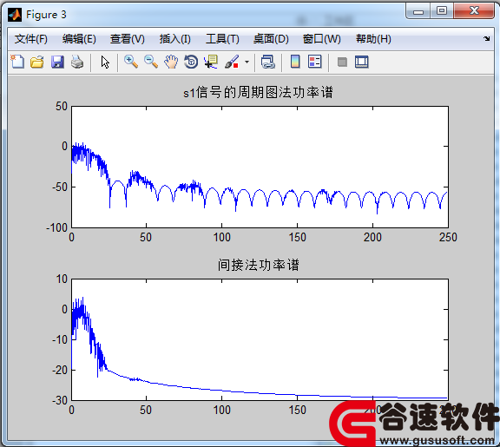Hide plot tools with the gray square icon
The height and width of the screenshot is (447, 500).
point(342,62)
